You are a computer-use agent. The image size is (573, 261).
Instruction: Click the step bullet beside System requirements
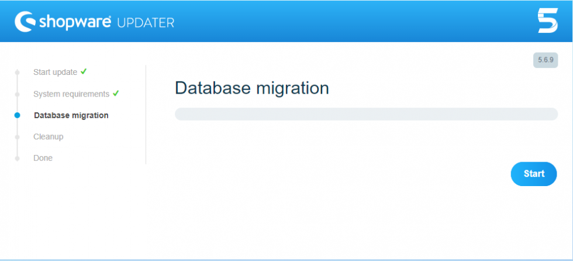17,94
